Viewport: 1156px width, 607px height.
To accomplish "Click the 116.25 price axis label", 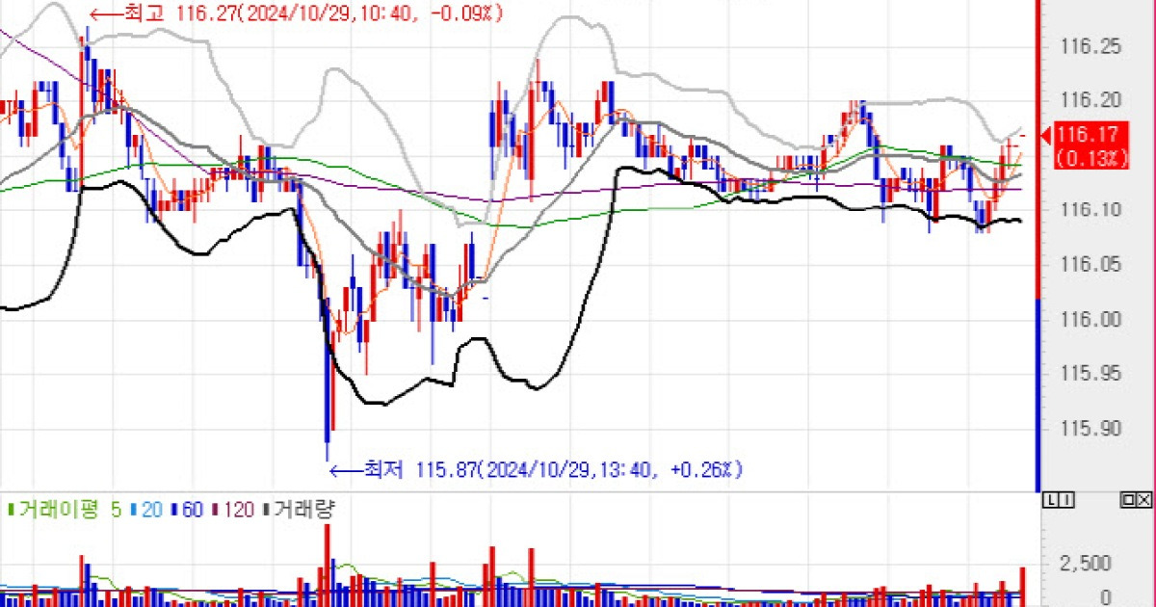I will [x=1091, y=45].
